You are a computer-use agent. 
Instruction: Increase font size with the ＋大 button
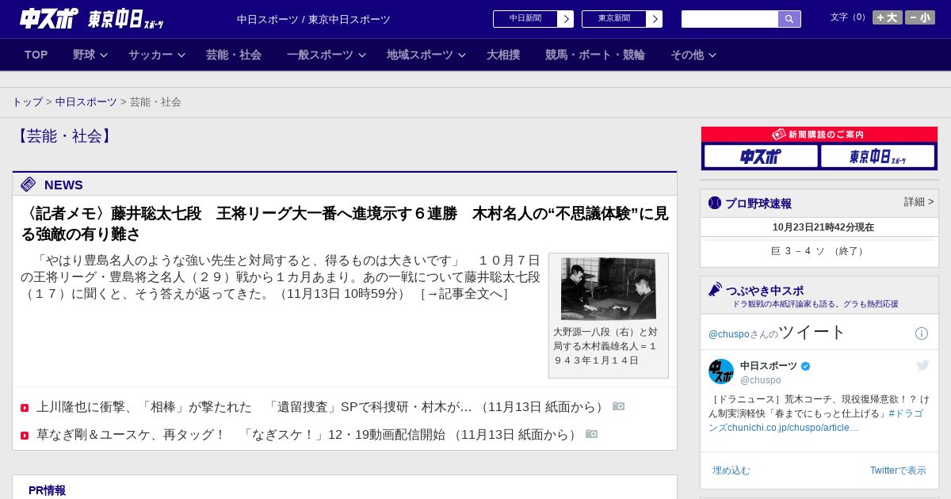[888, 17]
